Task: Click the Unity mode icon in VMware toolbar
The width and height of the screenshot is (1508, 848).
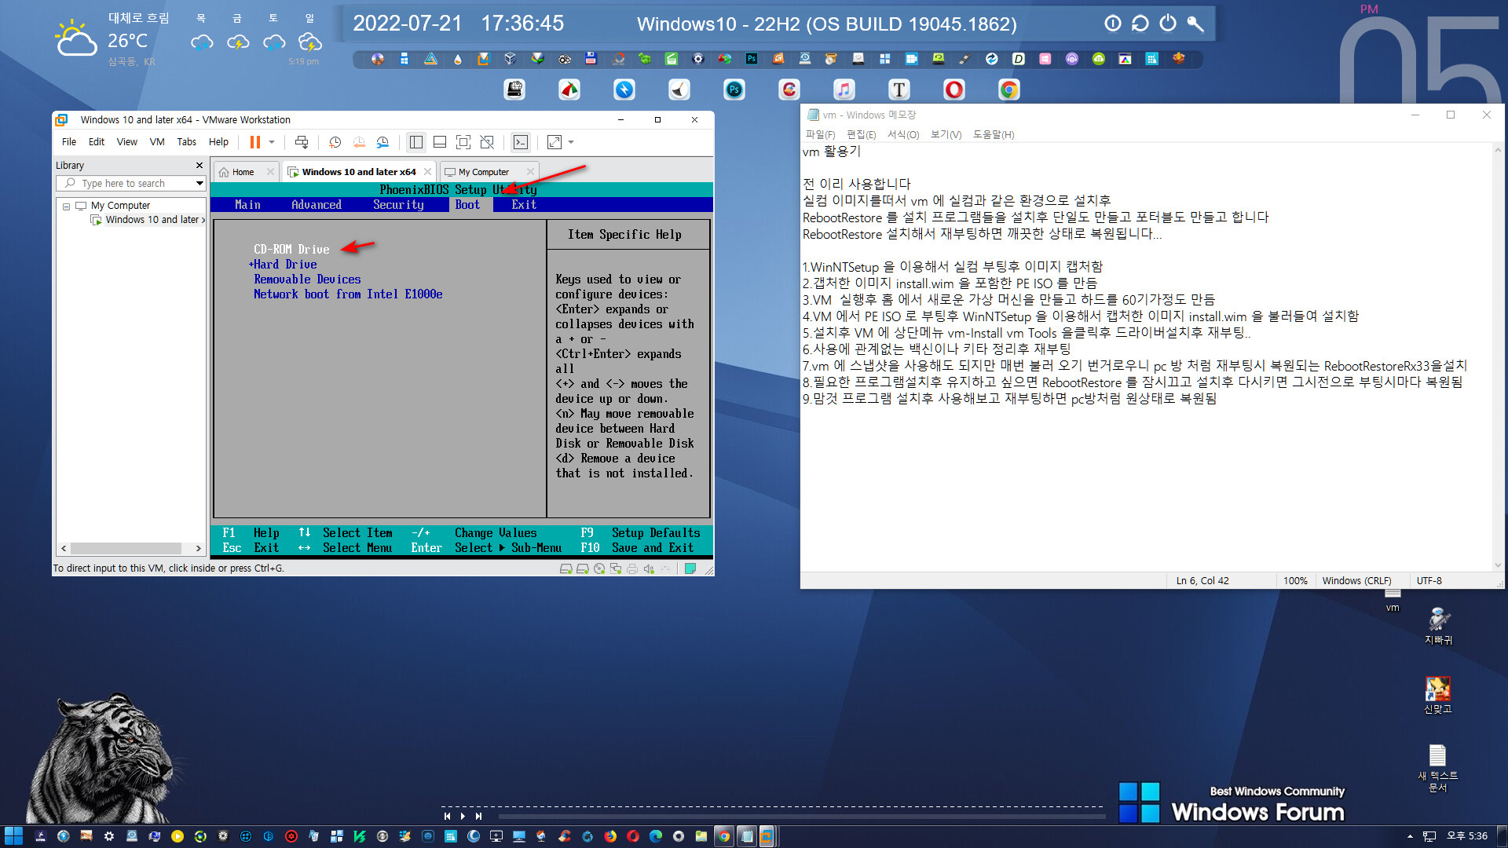Action: pos(487,142)
